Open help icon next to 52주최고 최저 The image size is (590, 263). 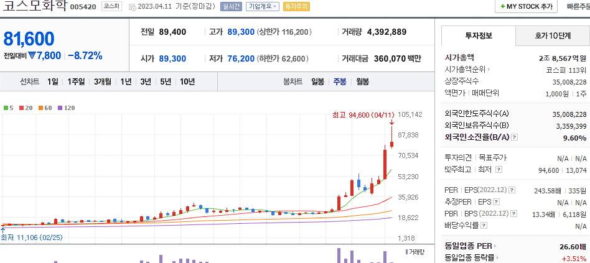(x=499, y=170)
